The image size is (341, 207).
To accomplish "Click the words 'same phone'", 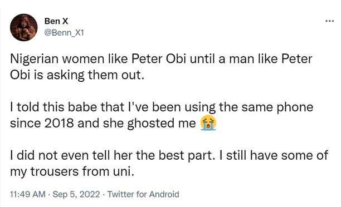I will point(277,107).
